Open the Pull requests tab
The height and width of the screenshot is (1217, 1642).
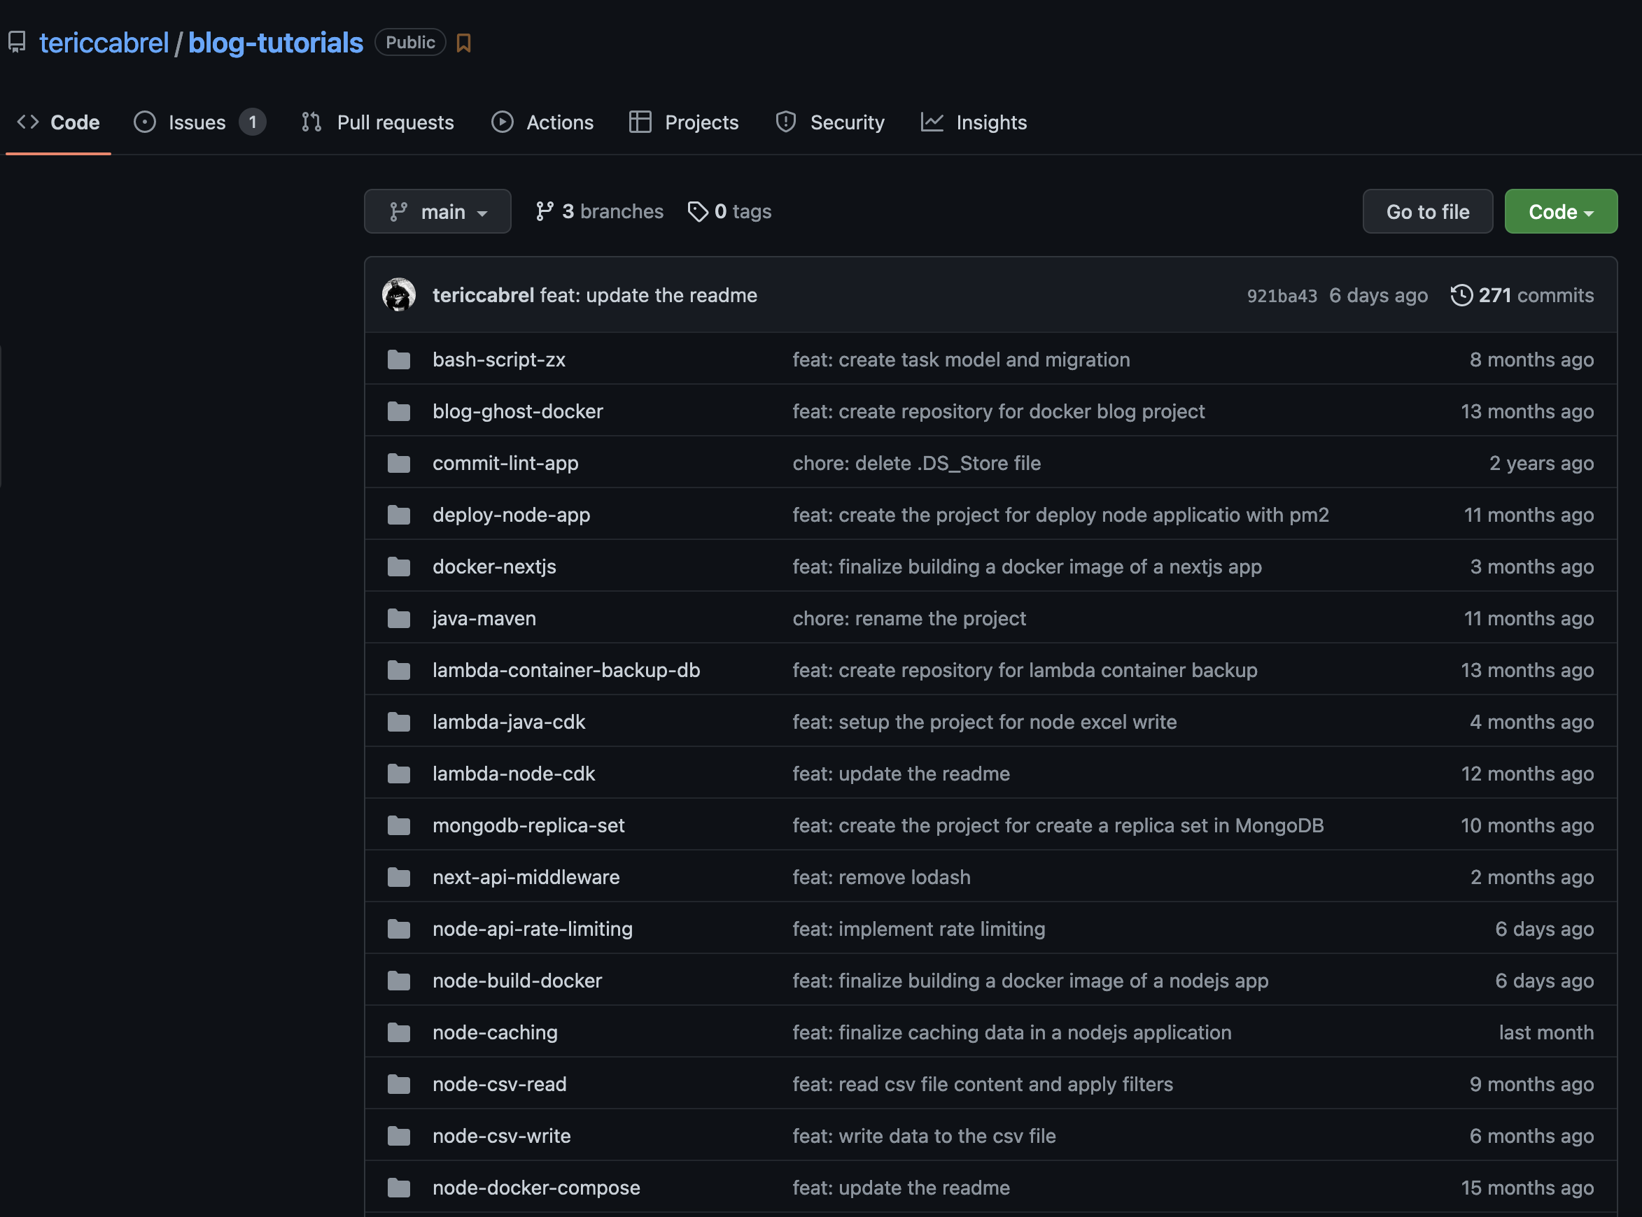[378, 122]
